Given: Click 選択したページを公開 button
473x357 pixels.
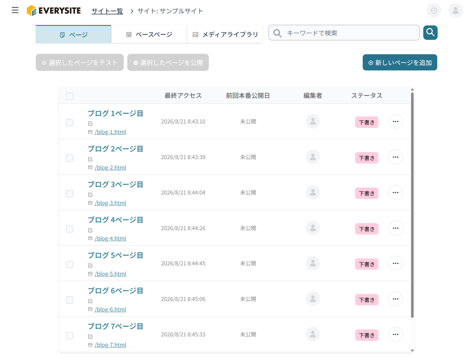Looking at the screenshot, I should pos(168,63).
